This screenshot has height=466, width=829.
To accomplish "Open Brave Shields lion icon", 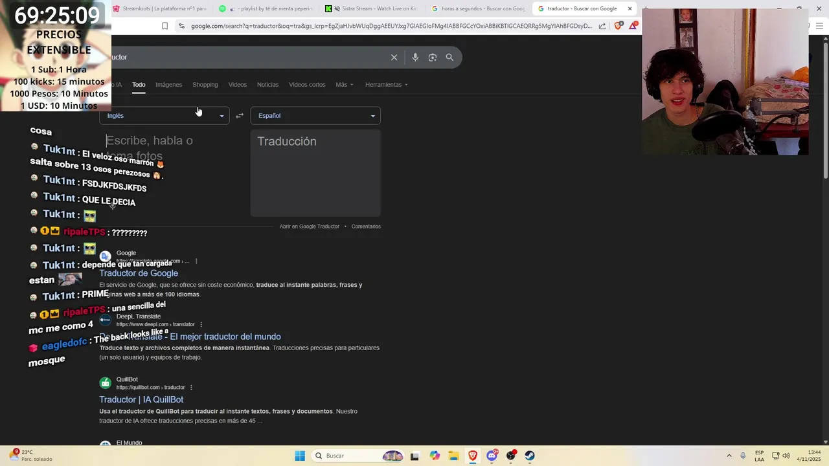I will pos(618,26).
